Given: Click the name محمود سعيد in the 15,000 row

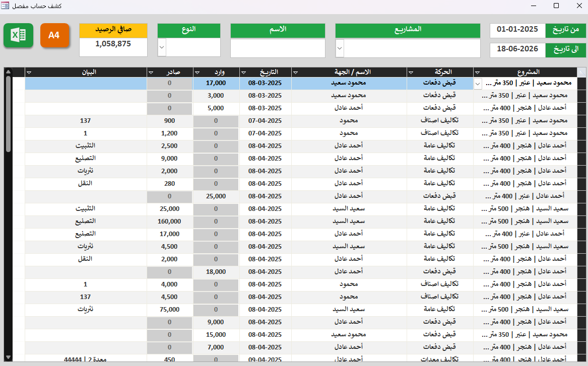Looking at the screenshot, I should [x=349, y=335].
